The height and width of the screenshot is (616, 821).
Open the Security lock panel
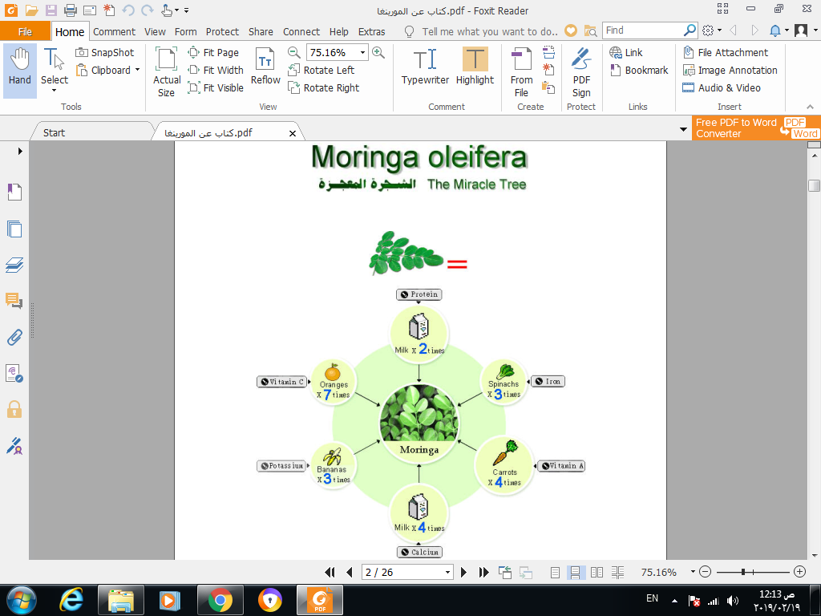click(14, 410)
